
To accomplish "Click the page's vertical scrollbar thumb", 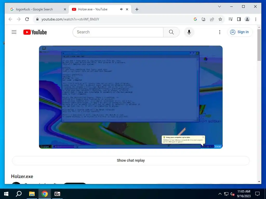I will pyautogui.click(x=259, y=45).
